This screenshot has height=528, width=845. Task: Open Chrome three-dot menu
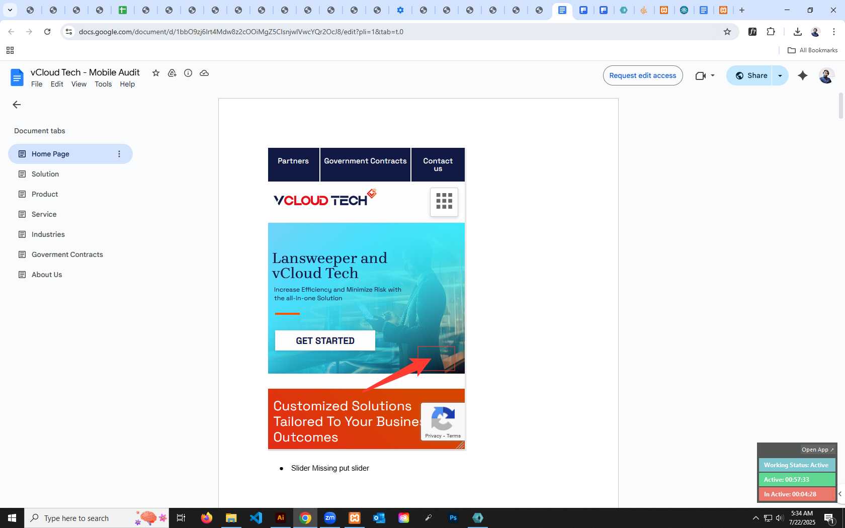(834, 32)
